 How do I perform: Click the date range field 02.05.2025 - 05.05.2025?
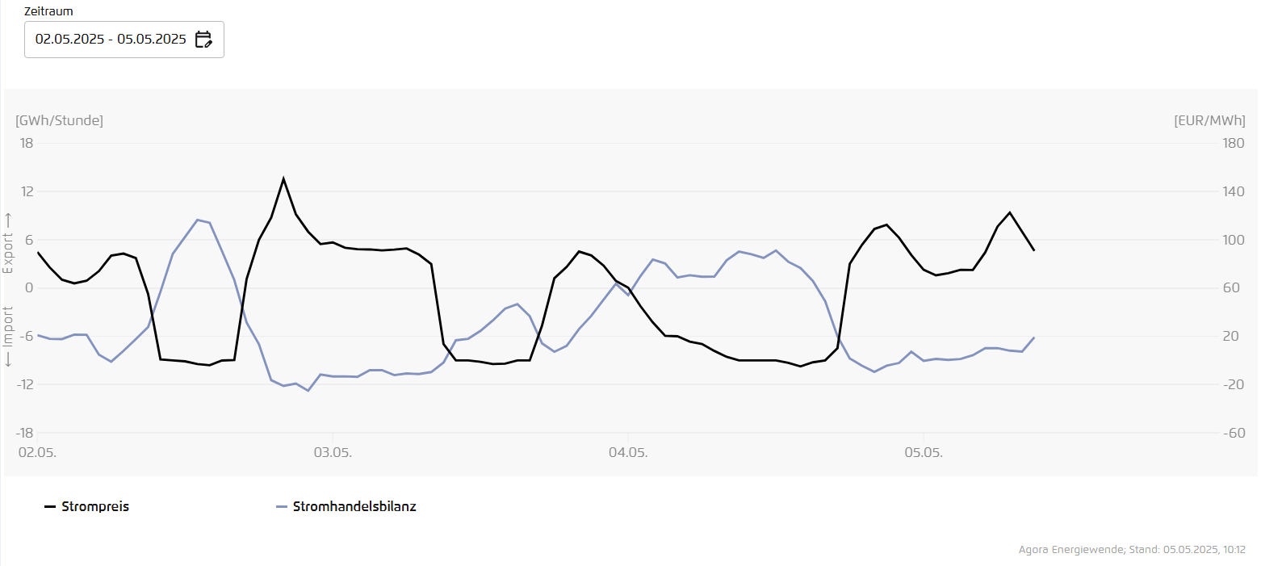point(111,39)
